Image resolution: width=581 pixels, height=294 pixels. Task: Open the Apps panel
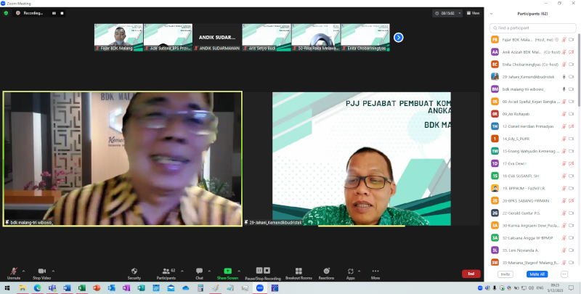coord(350,270)
